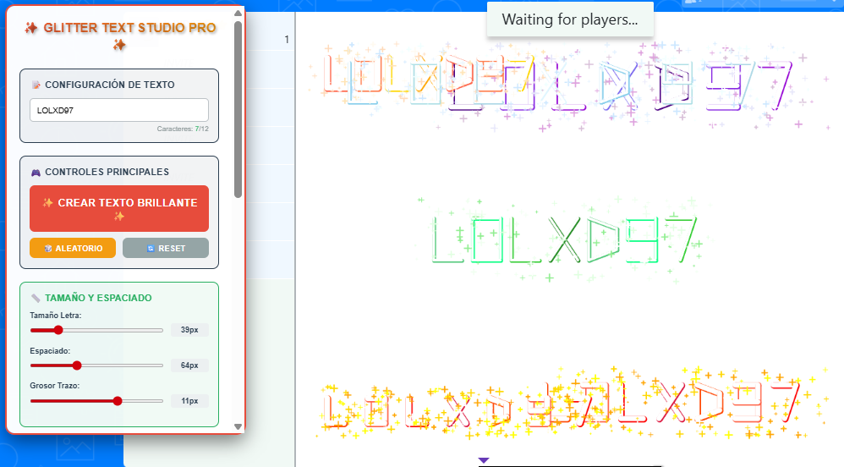
Task: Select the top multicolor pastel glitter text
Action: click(558, 85)
